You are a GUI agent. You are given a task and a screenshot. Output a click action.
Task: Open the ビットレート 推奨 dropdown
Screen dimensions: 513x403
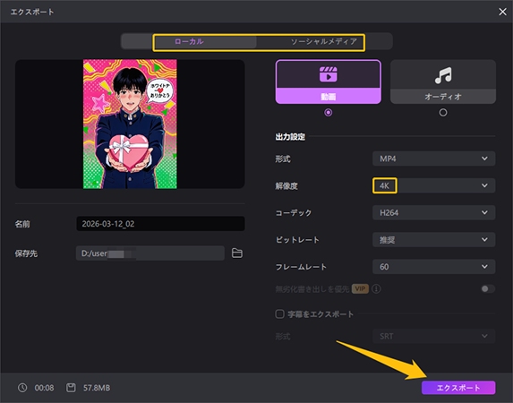click(x=434, y=240)
